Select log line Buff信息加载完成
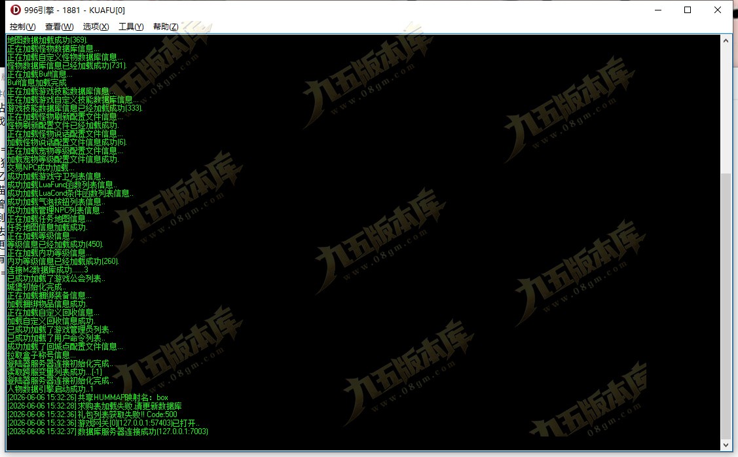 [37, 82]
